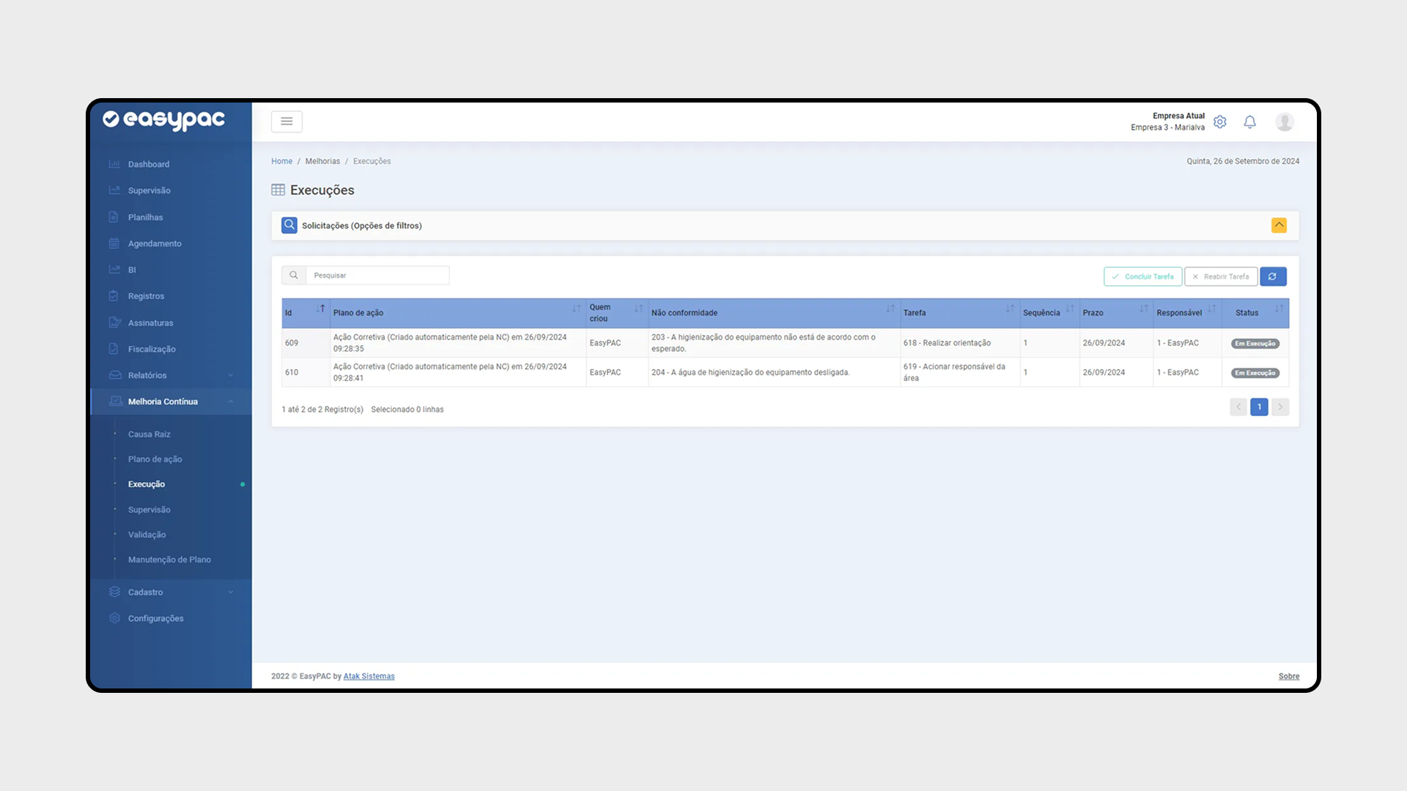The image size is (1407, 791).
Task: Open Fiscalização in the sidebar
Action: (152, 349)
